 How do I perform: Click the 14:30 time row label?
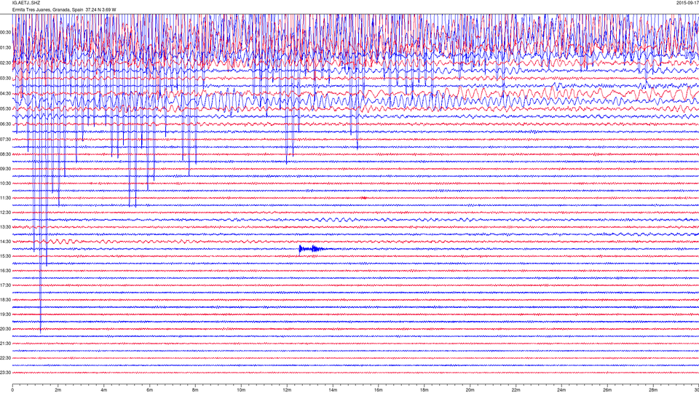point(5,242)
